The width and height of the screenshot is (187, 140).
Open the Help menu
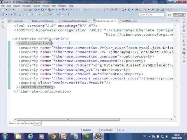(71, 6)
